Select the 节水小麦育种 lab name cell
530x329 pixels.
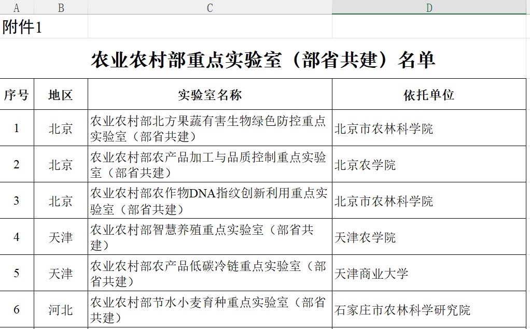pyautogui.click(x=210, y=310)
